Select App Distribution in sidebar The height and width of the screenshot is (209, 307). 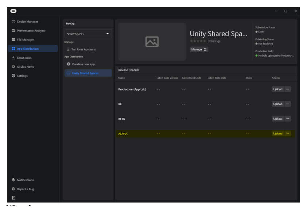(28, 49)
